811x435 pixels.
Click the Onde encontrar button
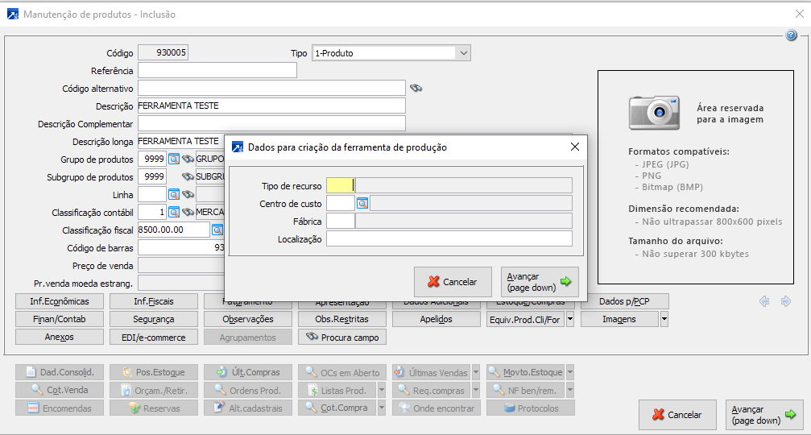click(x=436, y=408)
